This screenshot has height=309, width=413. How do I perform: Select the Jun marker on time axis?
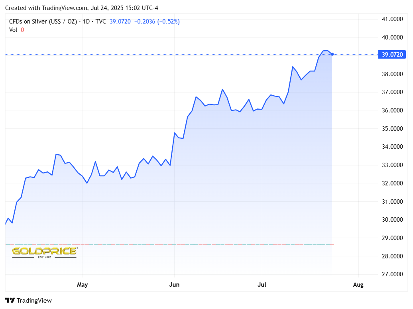[x=174, y=285]
